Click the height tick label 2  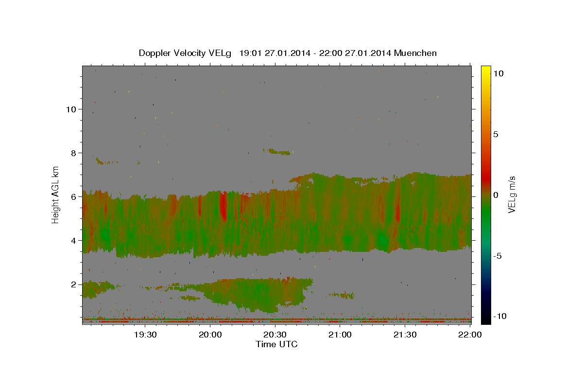tap(73, 284)
